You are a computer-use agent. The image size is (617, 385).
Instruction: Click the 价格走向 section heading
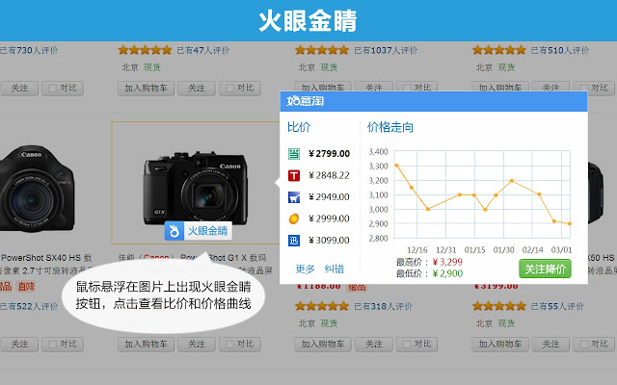[389, 127]
